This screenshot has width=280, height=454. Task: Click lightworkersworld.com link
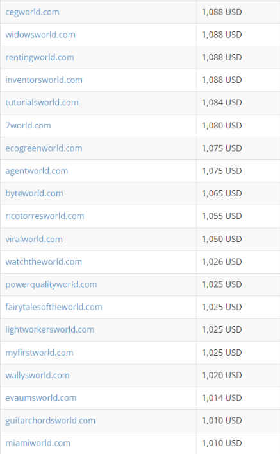point(50,329)
